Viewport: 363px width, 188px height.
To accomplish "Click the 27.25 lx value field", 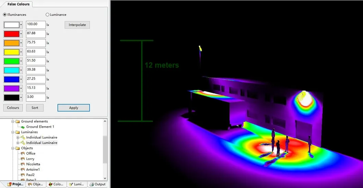I will 36,79.
